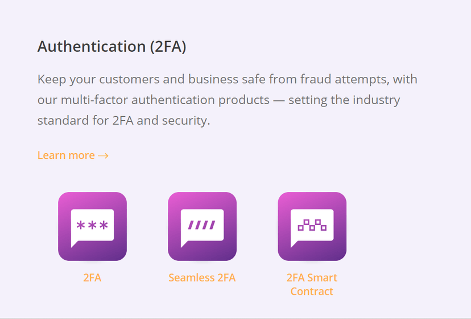Click the line standard for 2FA and security
This screenshot has height=319, width=471.
(124, 120)
